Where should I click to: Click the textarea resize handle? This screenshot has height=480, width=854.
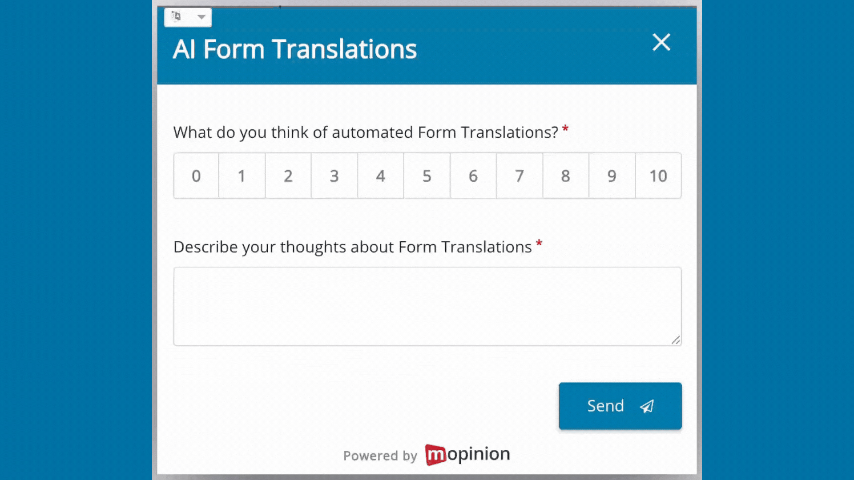point(676,340)
